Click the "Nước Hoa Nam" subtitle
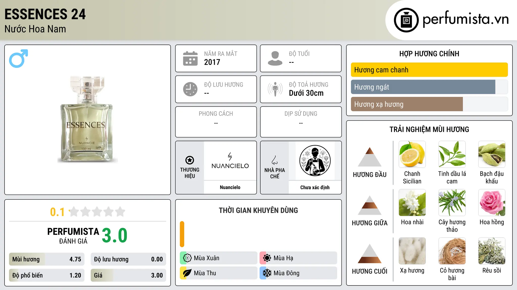This screenshot has height=290, width=517. (35, 29)
